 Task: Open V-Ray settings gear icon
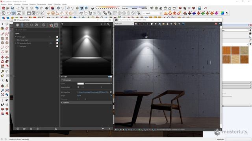click(44, 25)
